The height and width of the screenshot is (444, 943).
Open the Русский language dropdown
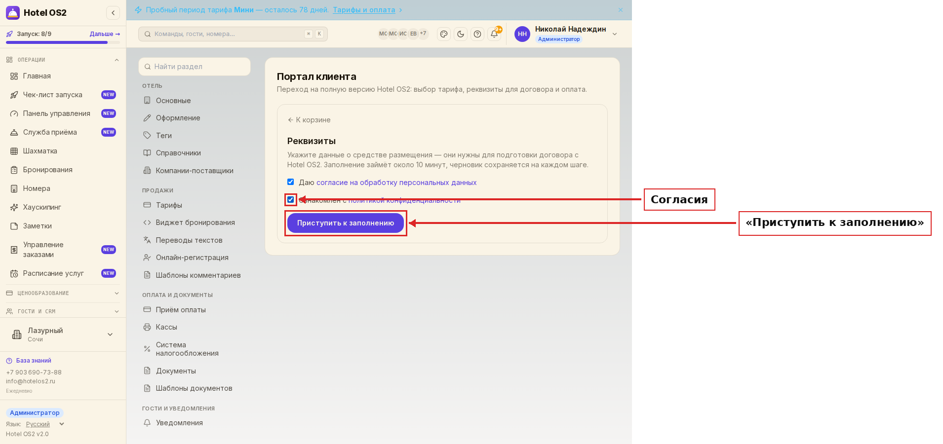[45, 424]
